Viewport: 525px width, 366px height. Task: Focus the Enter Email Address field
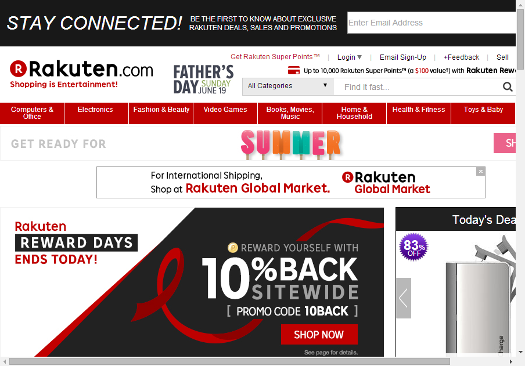point(431,23)
